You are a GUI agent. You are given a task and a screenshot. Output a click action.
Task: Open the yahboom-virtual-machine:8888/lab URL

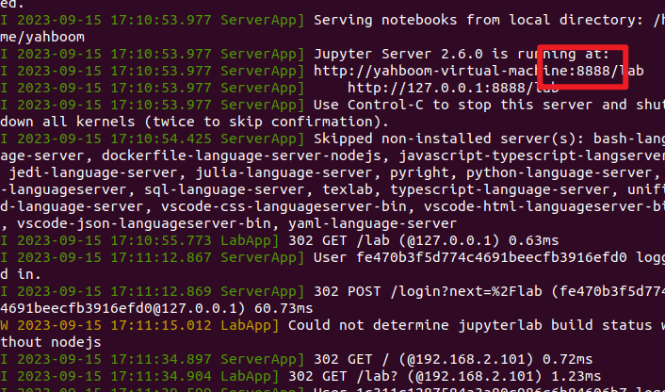[x=478, y=71]
